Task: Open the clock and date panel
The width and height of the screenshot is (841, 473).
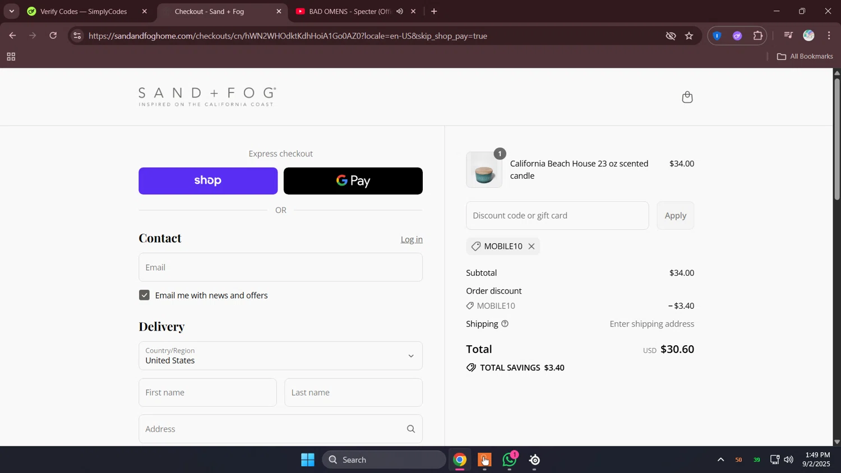Action: click(x=817, y=460)
